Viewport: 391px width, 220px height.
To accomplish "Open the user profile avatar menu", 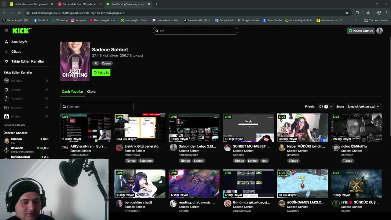I will tap(380, 31).
